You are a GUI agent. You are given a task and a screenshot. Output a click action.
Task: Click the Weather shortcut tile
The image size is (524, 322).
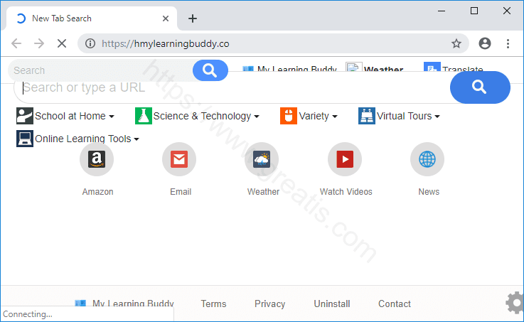point(262,159)
